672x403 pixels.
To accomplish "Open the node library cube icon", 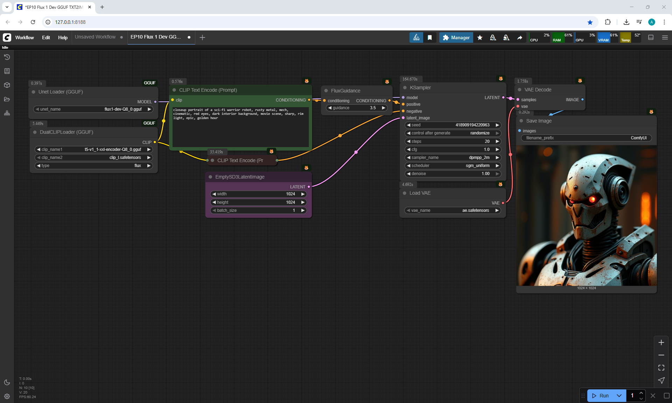I will tap(7, 85).
